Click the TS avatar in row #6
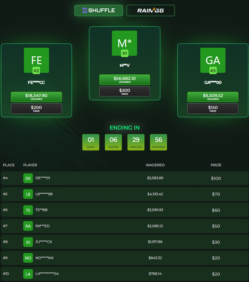 point(28,210)
